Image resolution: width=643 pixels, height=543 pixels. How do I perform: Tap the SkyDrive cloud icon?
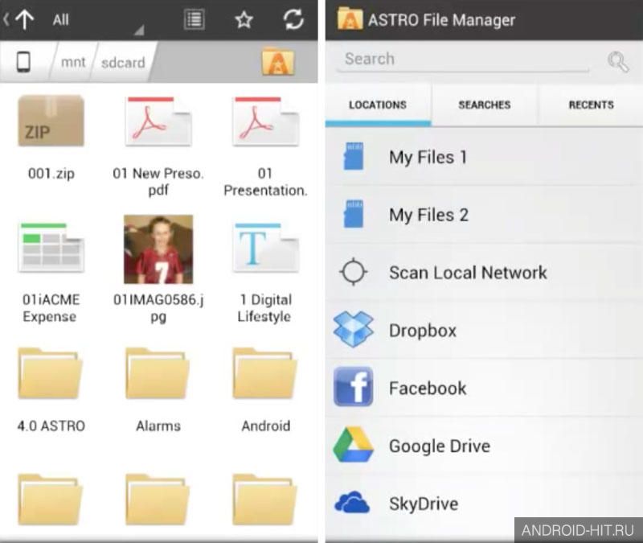coord(352,502)
